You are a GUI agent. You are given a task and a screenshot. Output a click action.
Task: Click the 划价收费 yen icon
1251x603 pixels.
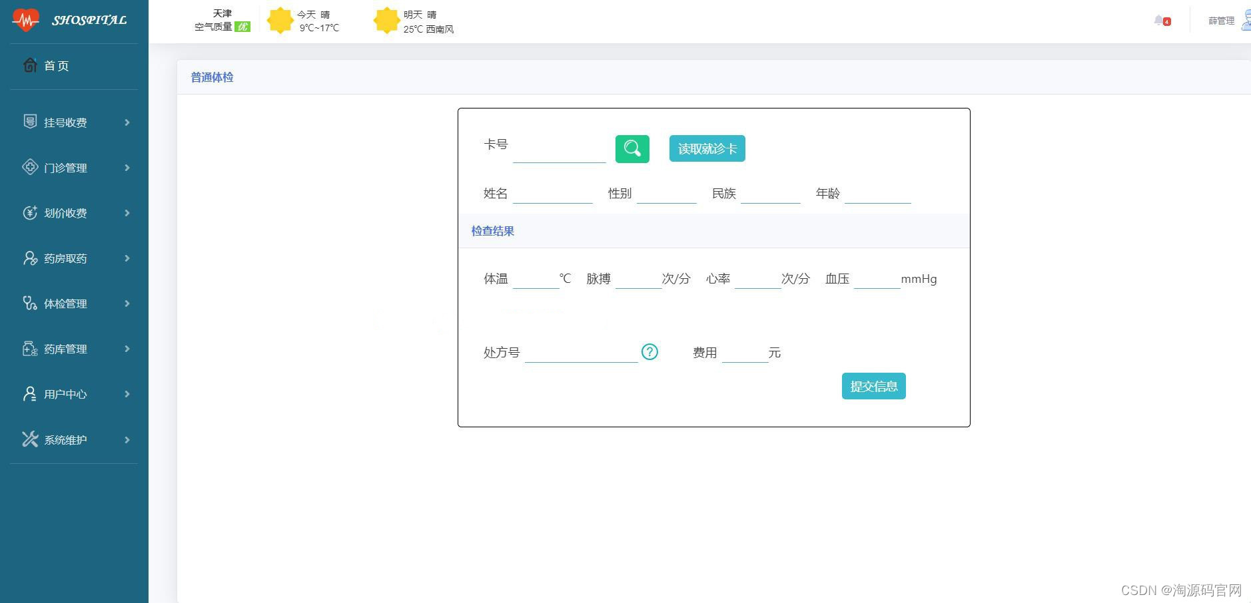30,212
